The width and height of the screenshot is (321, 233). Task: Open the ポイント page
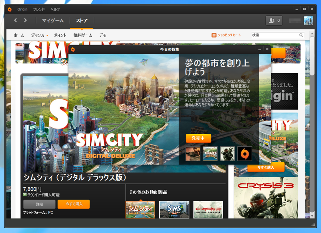[60, 35]
